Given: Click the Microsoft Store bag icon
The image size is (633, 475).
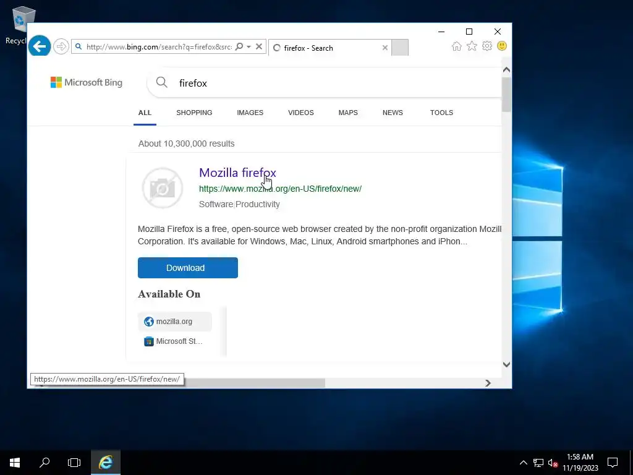Looking at the screenshot, I should 149,341.
